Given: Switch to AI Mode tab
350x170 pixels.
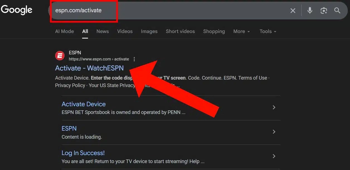Looking at the screenshot, I should tap(64, 31).
